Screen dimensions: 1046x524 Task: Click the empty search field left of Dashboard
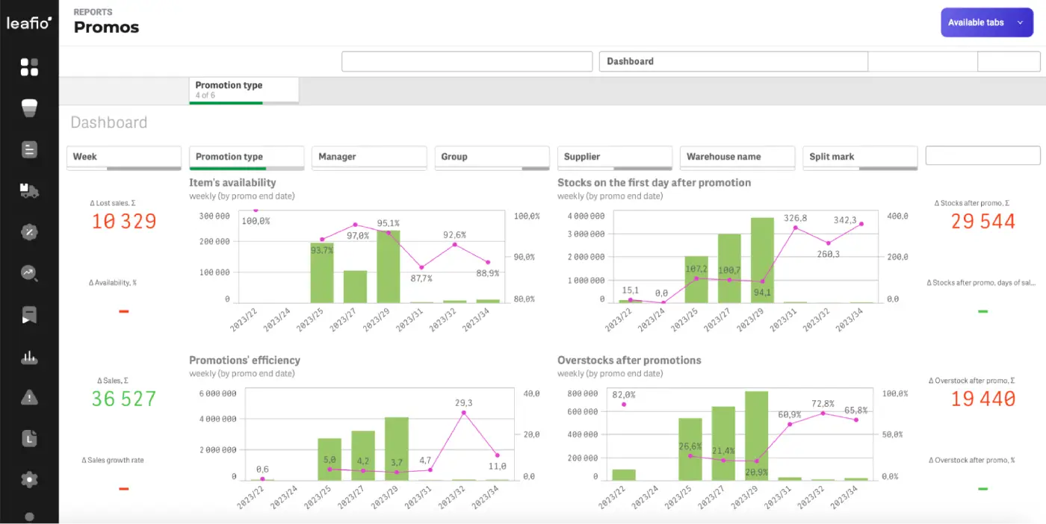pyautogui.click(x=467, y=61)
